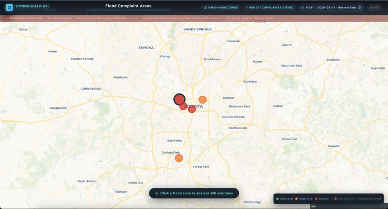388x209 pixels.
Task: Click the Conyers map label
Action: 334,146
